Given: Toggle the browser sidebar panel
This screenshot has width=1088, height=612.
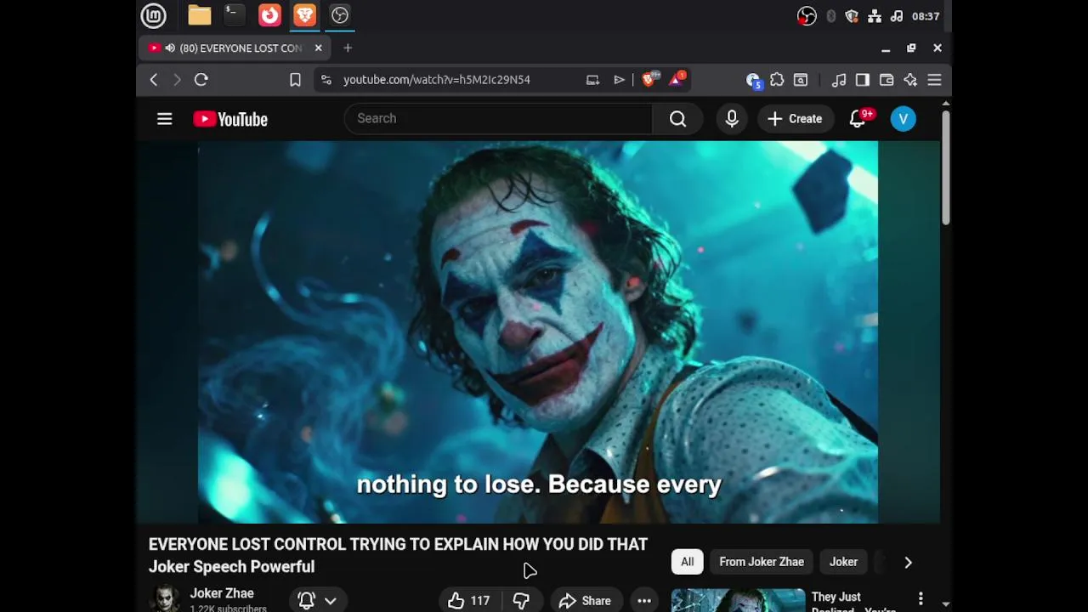Looking at the screenshot, I should point(863,80).
